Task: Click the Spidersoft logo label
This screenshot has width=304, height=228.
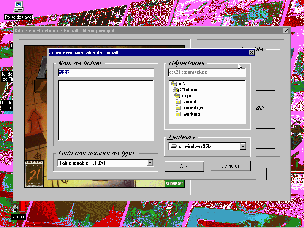Action: (x=174, y=183)
